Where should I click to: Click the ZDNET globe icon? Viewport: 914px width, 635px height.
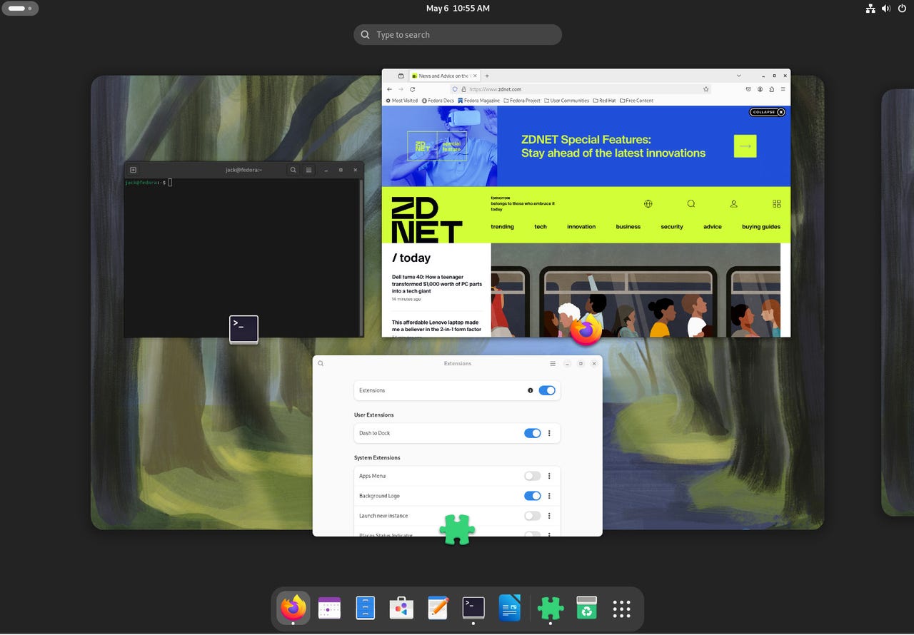point(648,203)
